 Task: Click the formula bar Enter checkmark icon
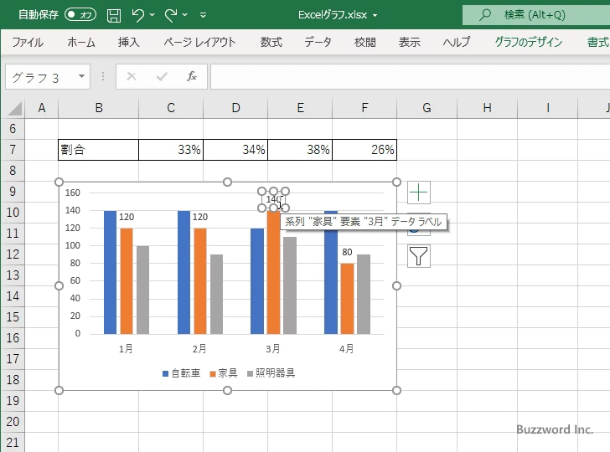[162, 76]
